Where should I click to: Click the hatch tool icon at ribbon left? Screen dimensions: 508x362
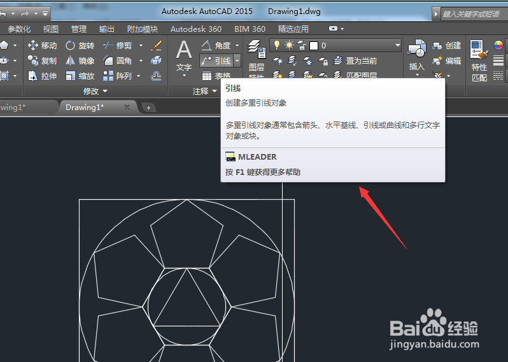(x=4, y=76)
